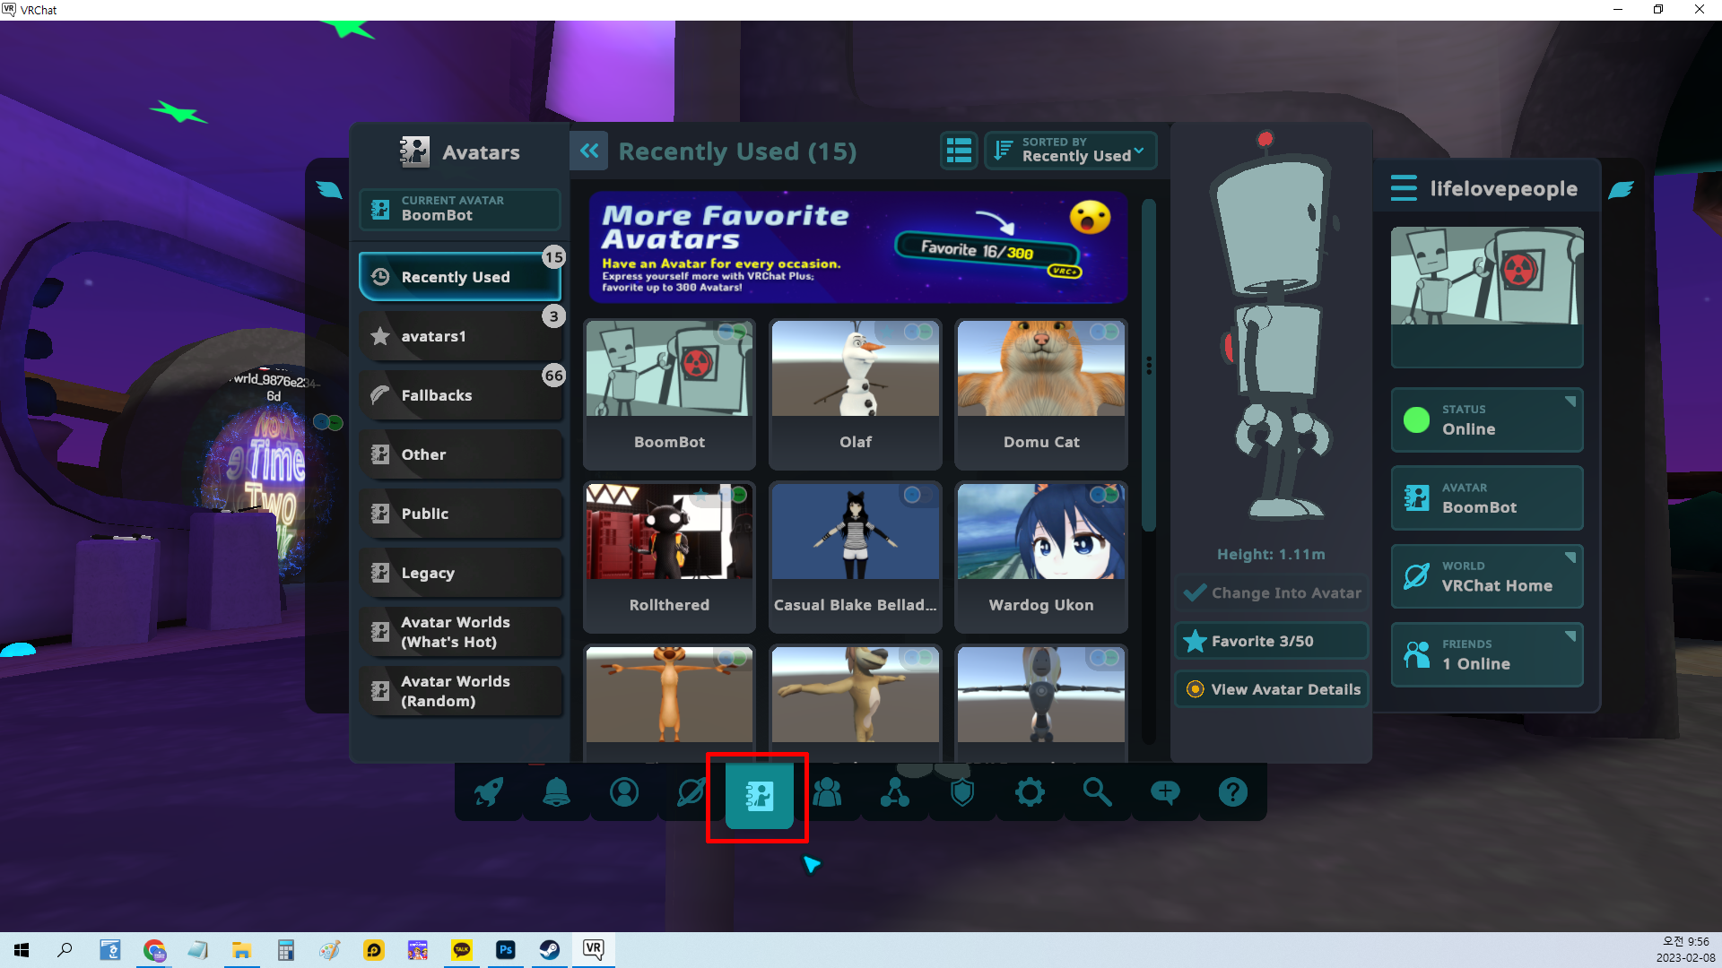
Task: Select the avatars1 favorites category
Action: 460,336
